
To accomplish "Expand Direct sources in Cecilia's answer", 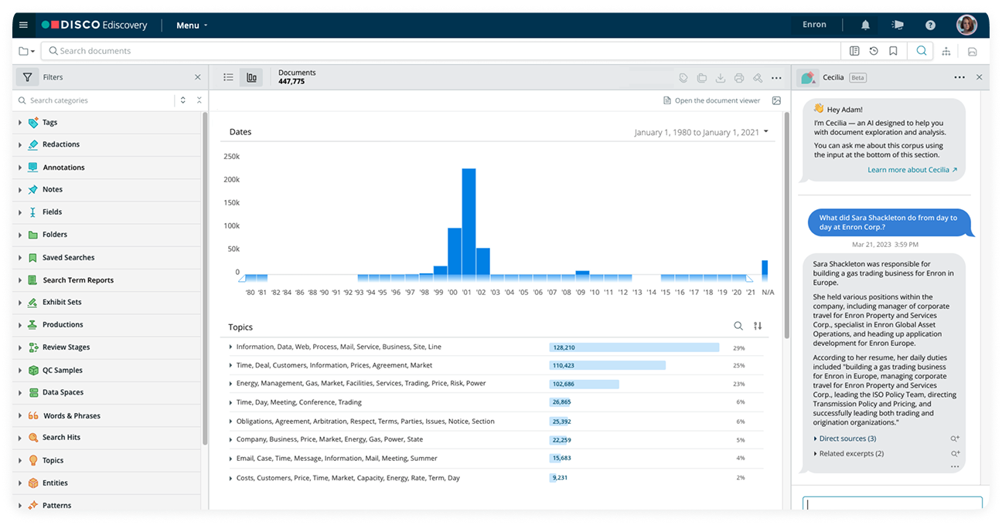I will point(847,438).
